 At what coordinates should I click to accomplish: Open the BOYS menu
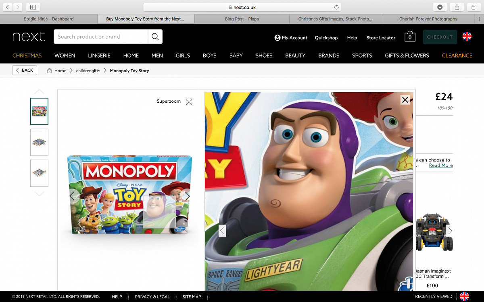pos(210,56)
